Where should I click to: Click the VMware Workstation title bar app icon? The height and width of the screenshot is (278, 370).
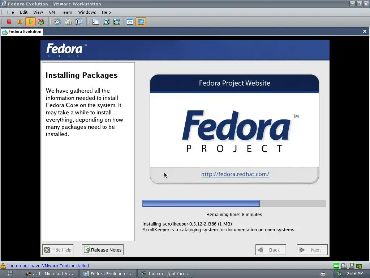(3, 4)
